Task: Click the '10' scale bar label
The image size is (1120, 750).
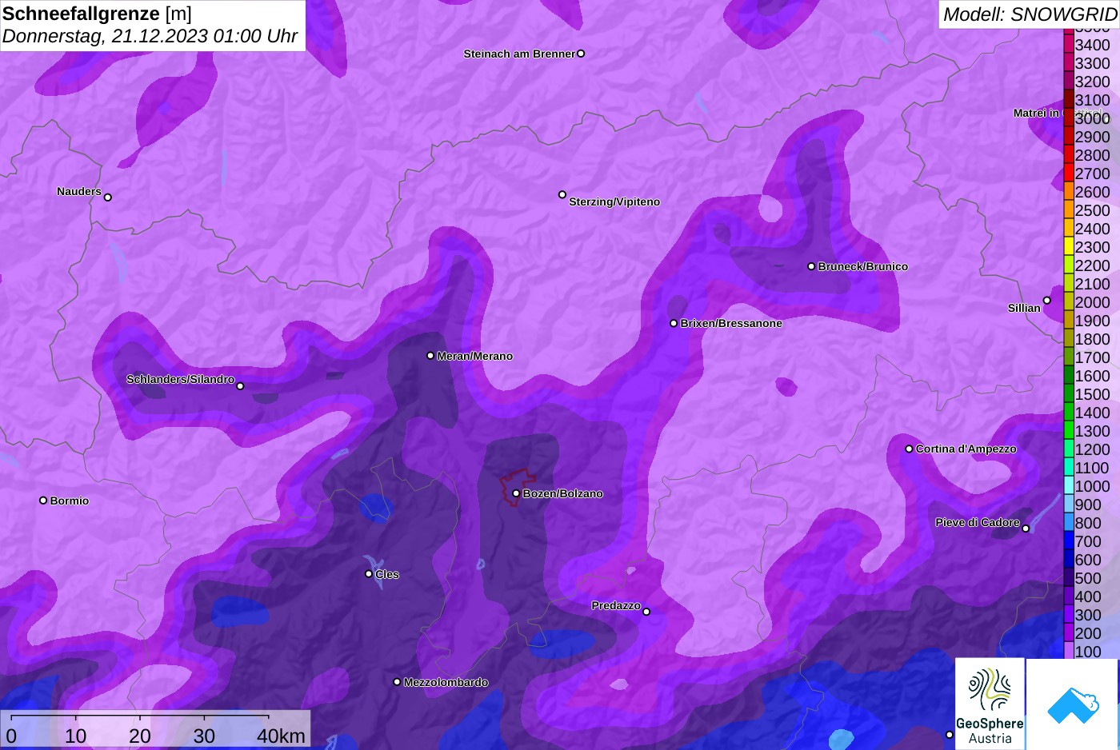Action: (75, 736)
